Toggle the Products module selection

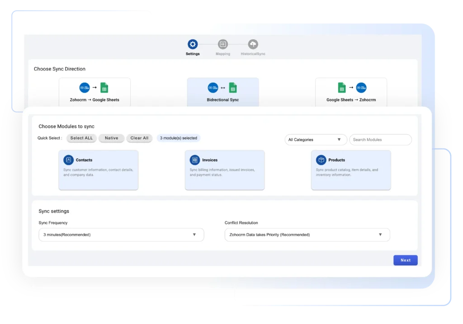click(x=351, y=170)
